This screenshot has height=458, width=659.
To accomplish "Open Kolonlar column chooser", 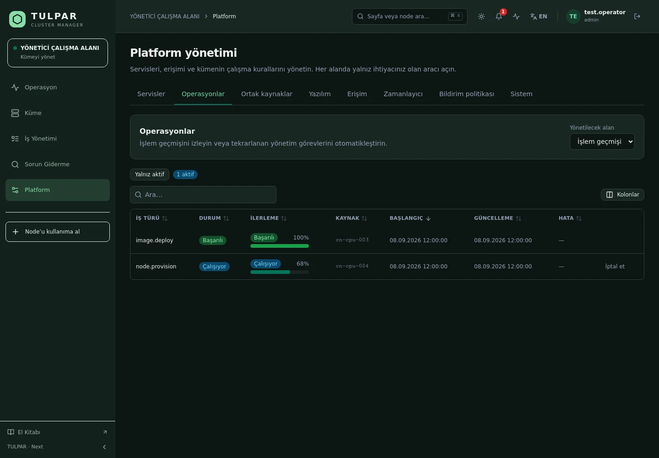I will 622,195.
